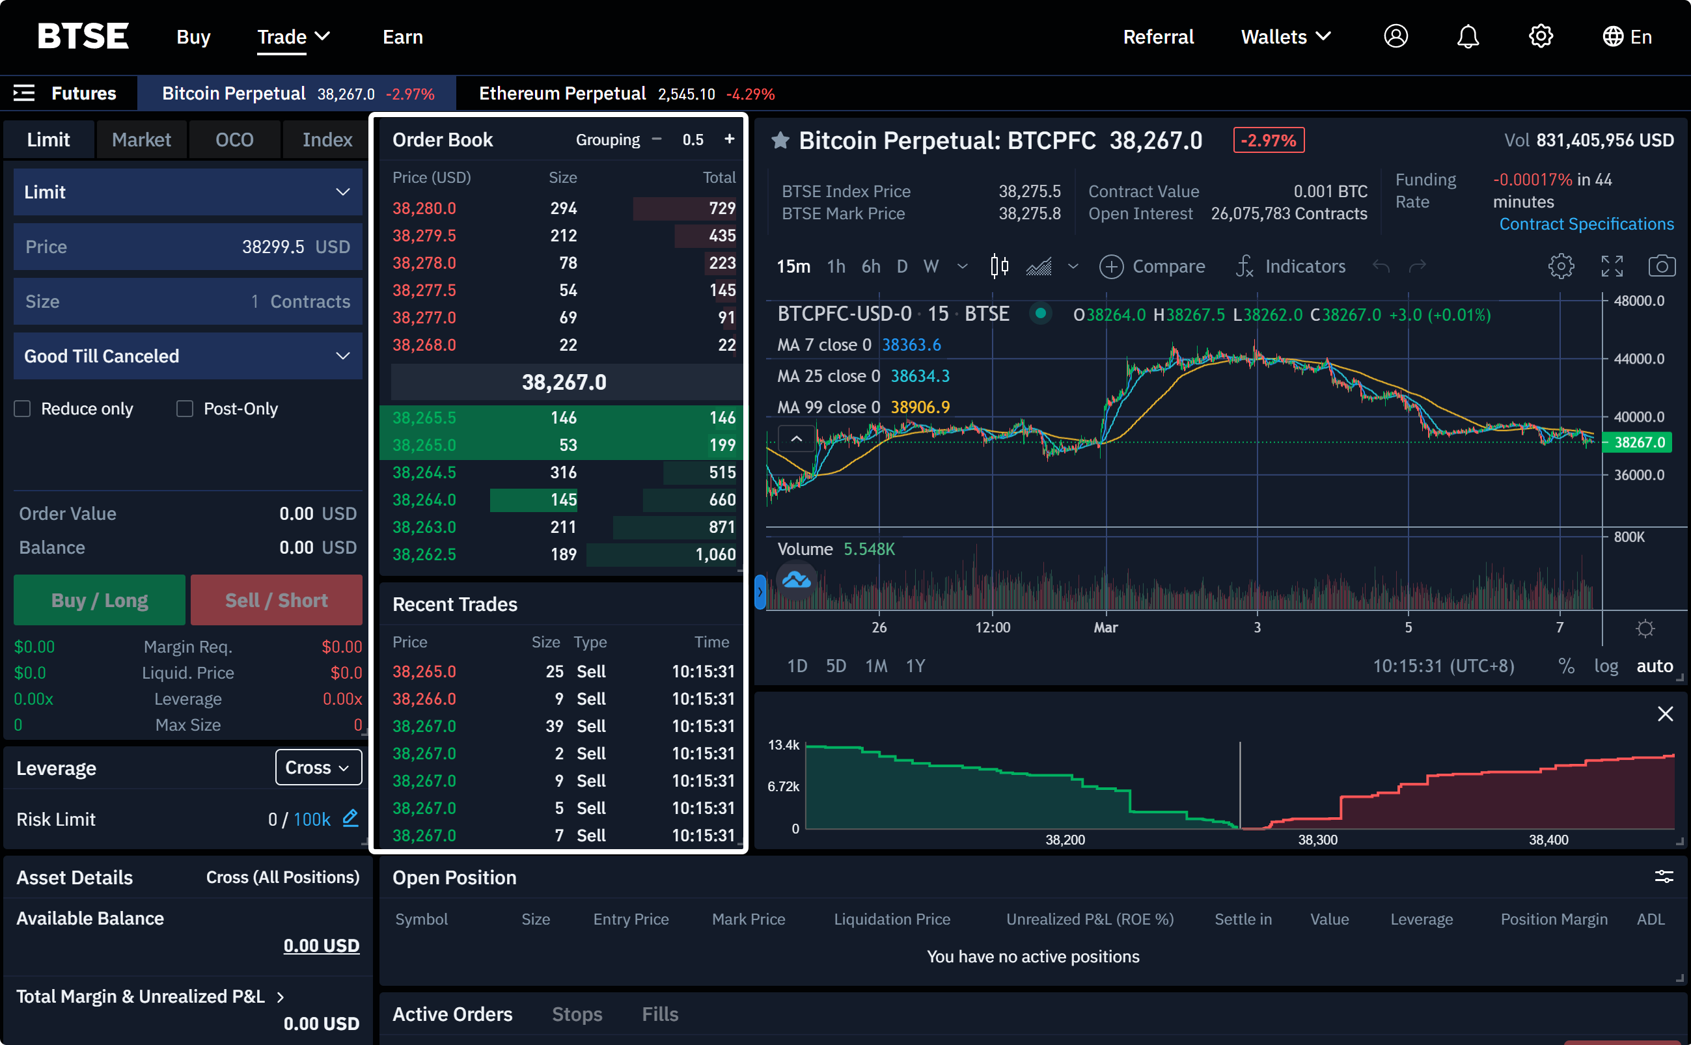Click the 38,280.0 ask row in order book

[x=563, y=208]
